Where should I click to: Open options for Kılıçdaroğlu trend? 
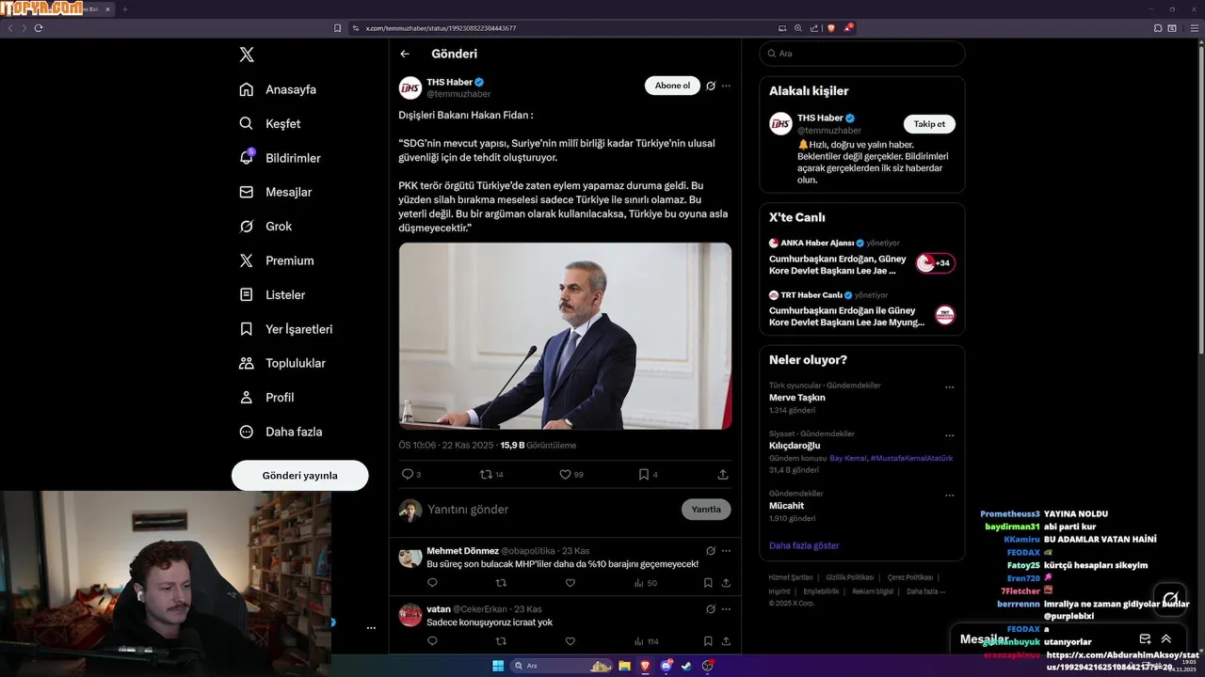click(x=949, y=436)
